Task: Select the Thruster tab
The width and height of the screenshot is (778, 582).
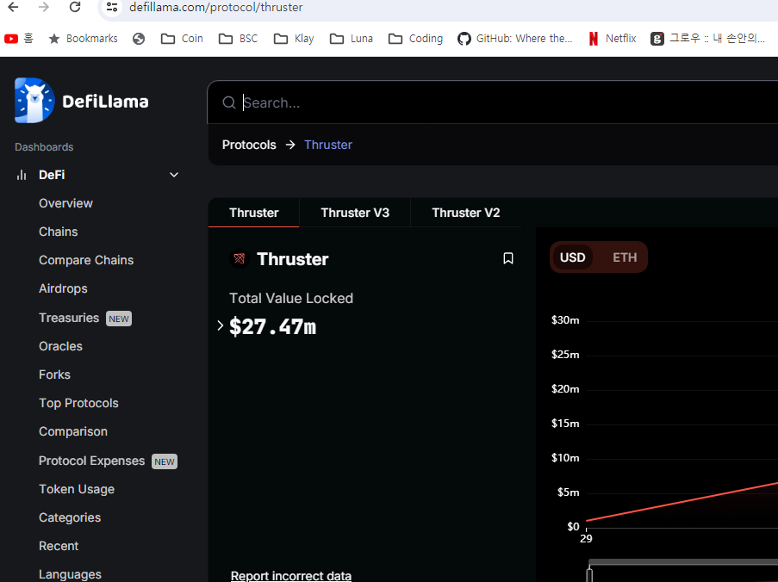Action: [x=253, y=213]
